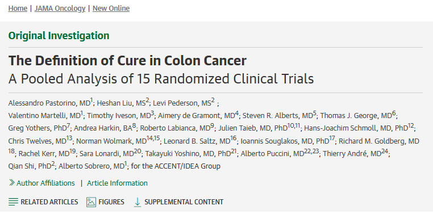Viewport: 433px width, 214px height.
Task: Open SUPPLEMENTAL CONTENT tab
Action: click(178, 202)
